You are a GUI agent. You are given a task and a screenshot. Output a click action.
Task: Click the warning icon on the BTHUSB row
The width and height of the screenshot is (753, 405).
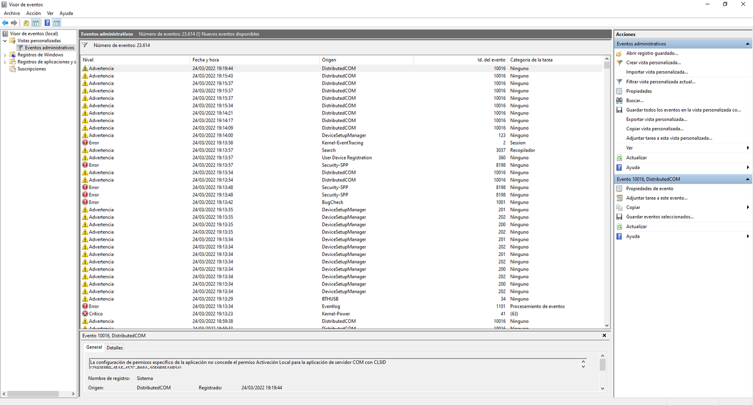tap(85, 299)
